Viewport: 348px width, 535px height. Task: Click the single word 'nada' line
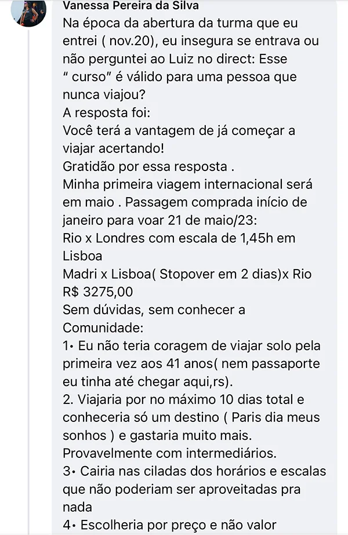78,507
